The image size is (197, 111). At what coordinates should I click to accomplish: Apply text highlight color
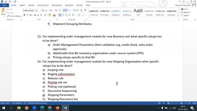50,15
